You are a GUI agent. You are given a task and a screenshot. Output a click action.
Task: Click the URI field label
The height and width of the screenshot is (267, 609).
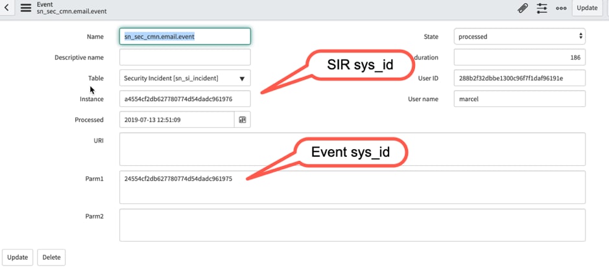pos(99,141)
